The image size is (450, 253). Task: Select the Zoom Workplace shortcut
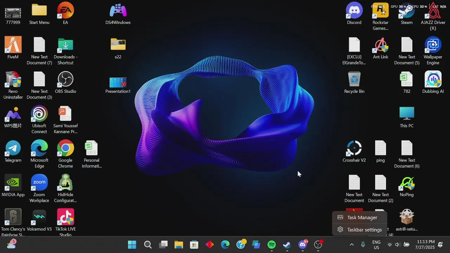click(x=39, y=189)
